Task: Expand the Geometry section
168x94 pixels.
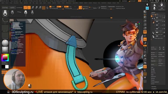Action: [154, 87]
